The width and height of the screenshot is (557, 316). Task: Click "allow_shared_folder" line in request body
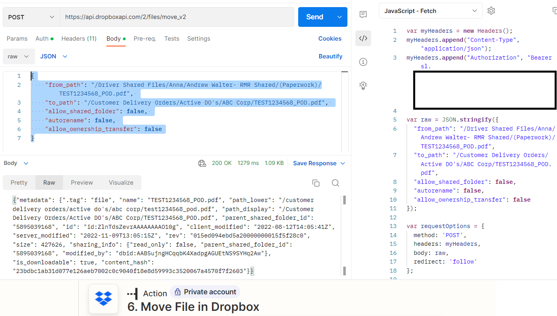click(x=97, y=112)
